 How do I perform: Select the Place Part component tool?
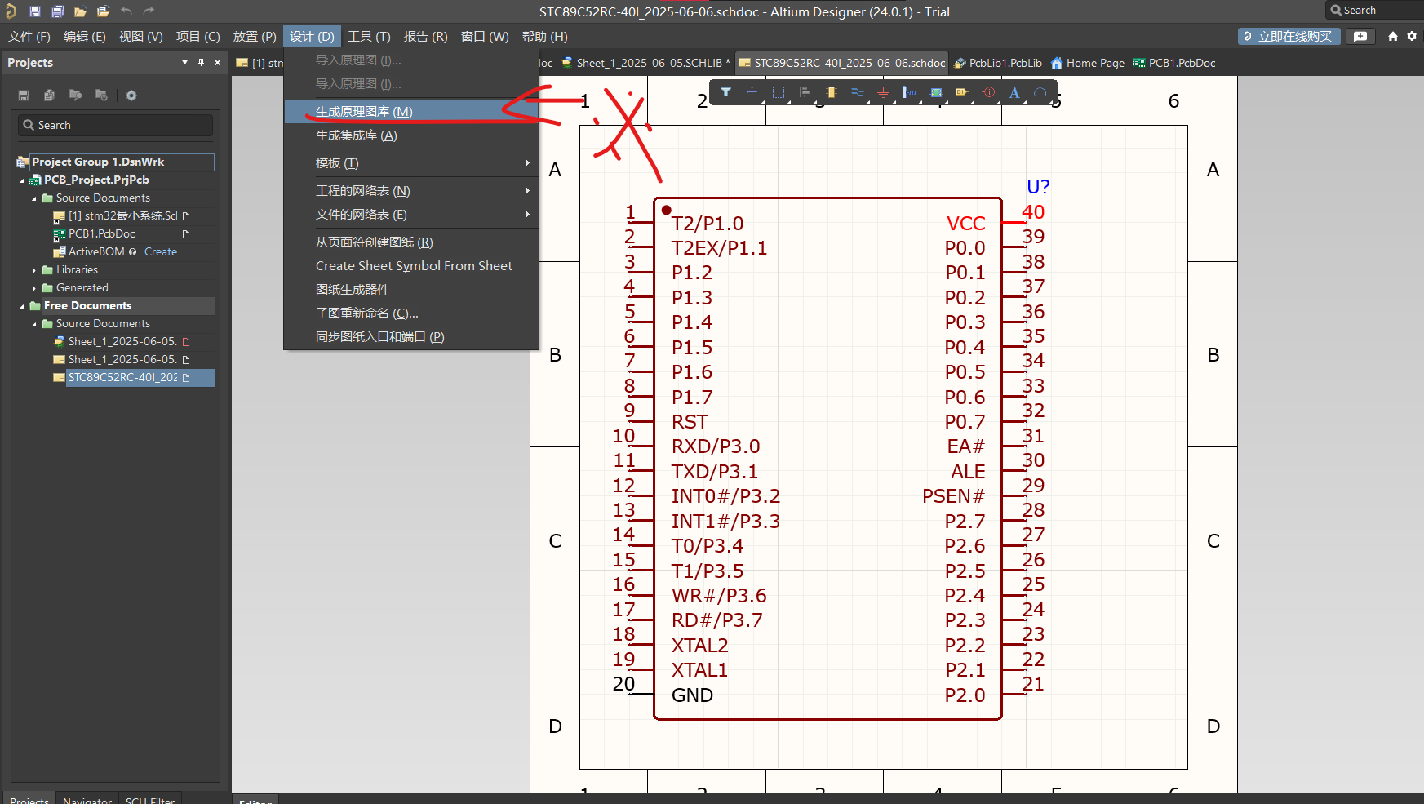click(831, 92)
